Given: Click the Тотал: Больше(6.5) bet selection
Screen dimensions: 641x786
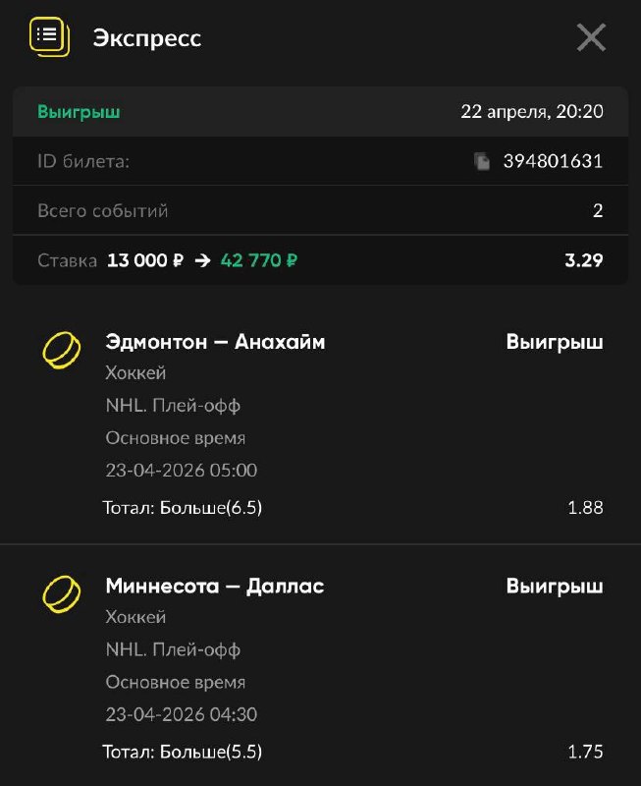Looking at the screenshot, I should [183, 508].
